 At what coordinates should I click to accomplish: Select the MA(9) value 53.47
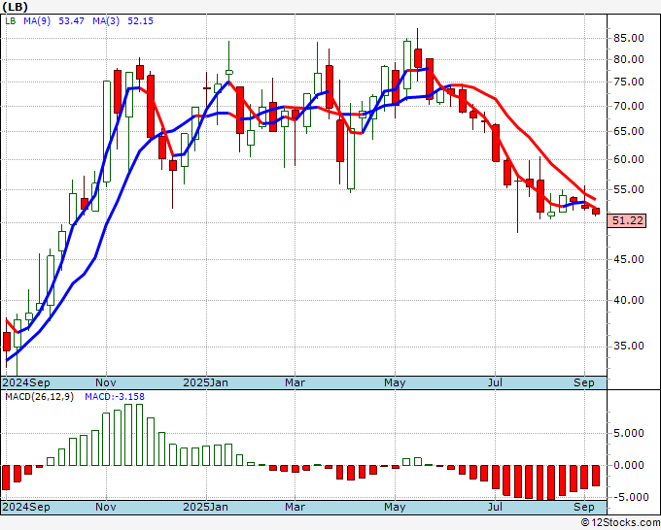coord(71,21)
